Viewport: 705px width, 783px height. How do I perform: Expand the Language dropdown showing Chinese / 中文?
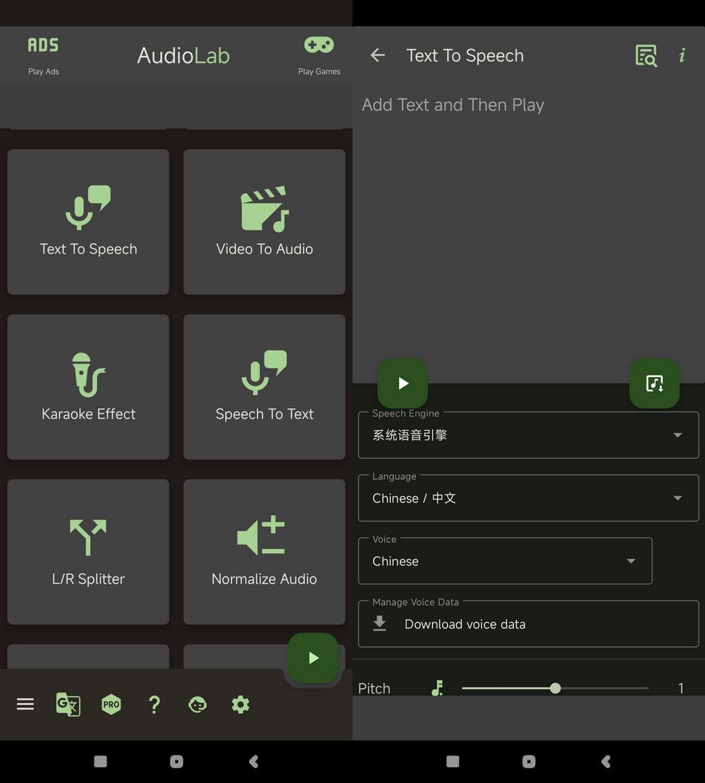pos(529,498)
